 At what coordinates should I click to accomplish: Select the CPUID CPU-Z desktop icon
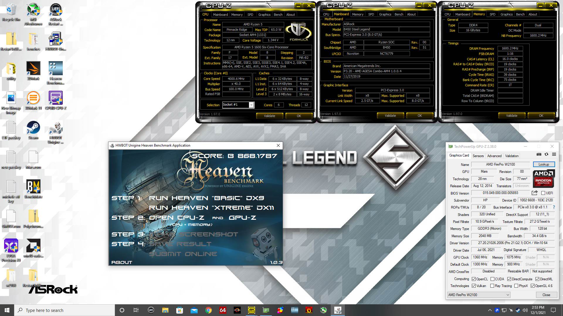[x=56, y=100]
